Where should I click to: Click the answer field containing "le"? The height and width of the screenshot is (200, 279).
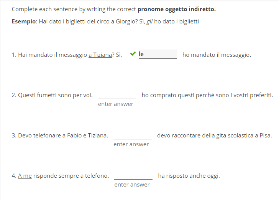pos(158,55)
